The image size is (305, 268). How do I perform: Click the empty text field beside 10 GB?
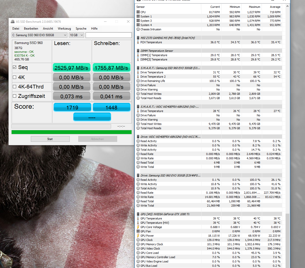(x=109, y=35)
